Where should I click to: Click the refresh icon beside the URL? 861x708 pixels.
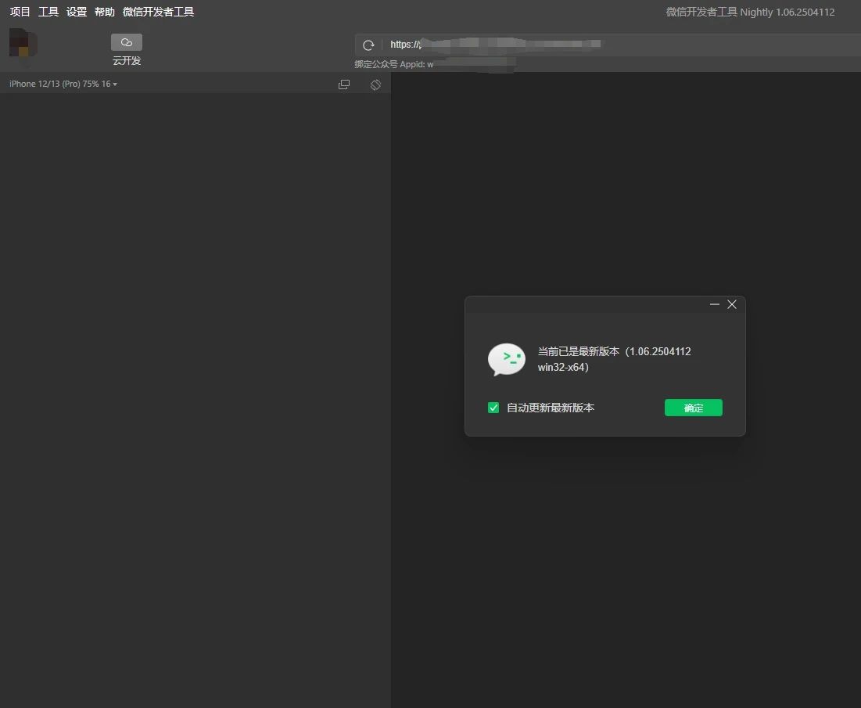pyautogui.click(x=368, y=45)
